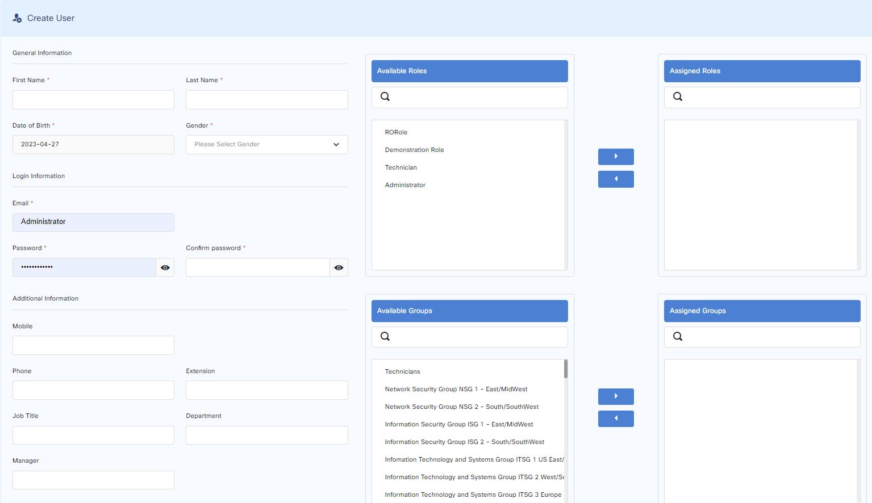
Task: Focus the Department input field
Action: click(267, 435)
